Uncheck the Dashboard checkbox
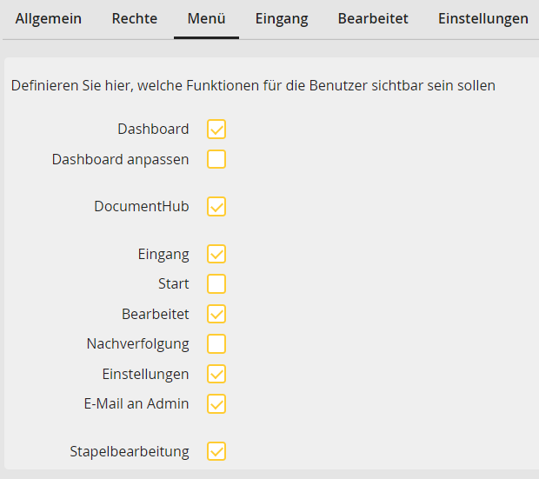The image size is (539, 479). pos(216,130)
